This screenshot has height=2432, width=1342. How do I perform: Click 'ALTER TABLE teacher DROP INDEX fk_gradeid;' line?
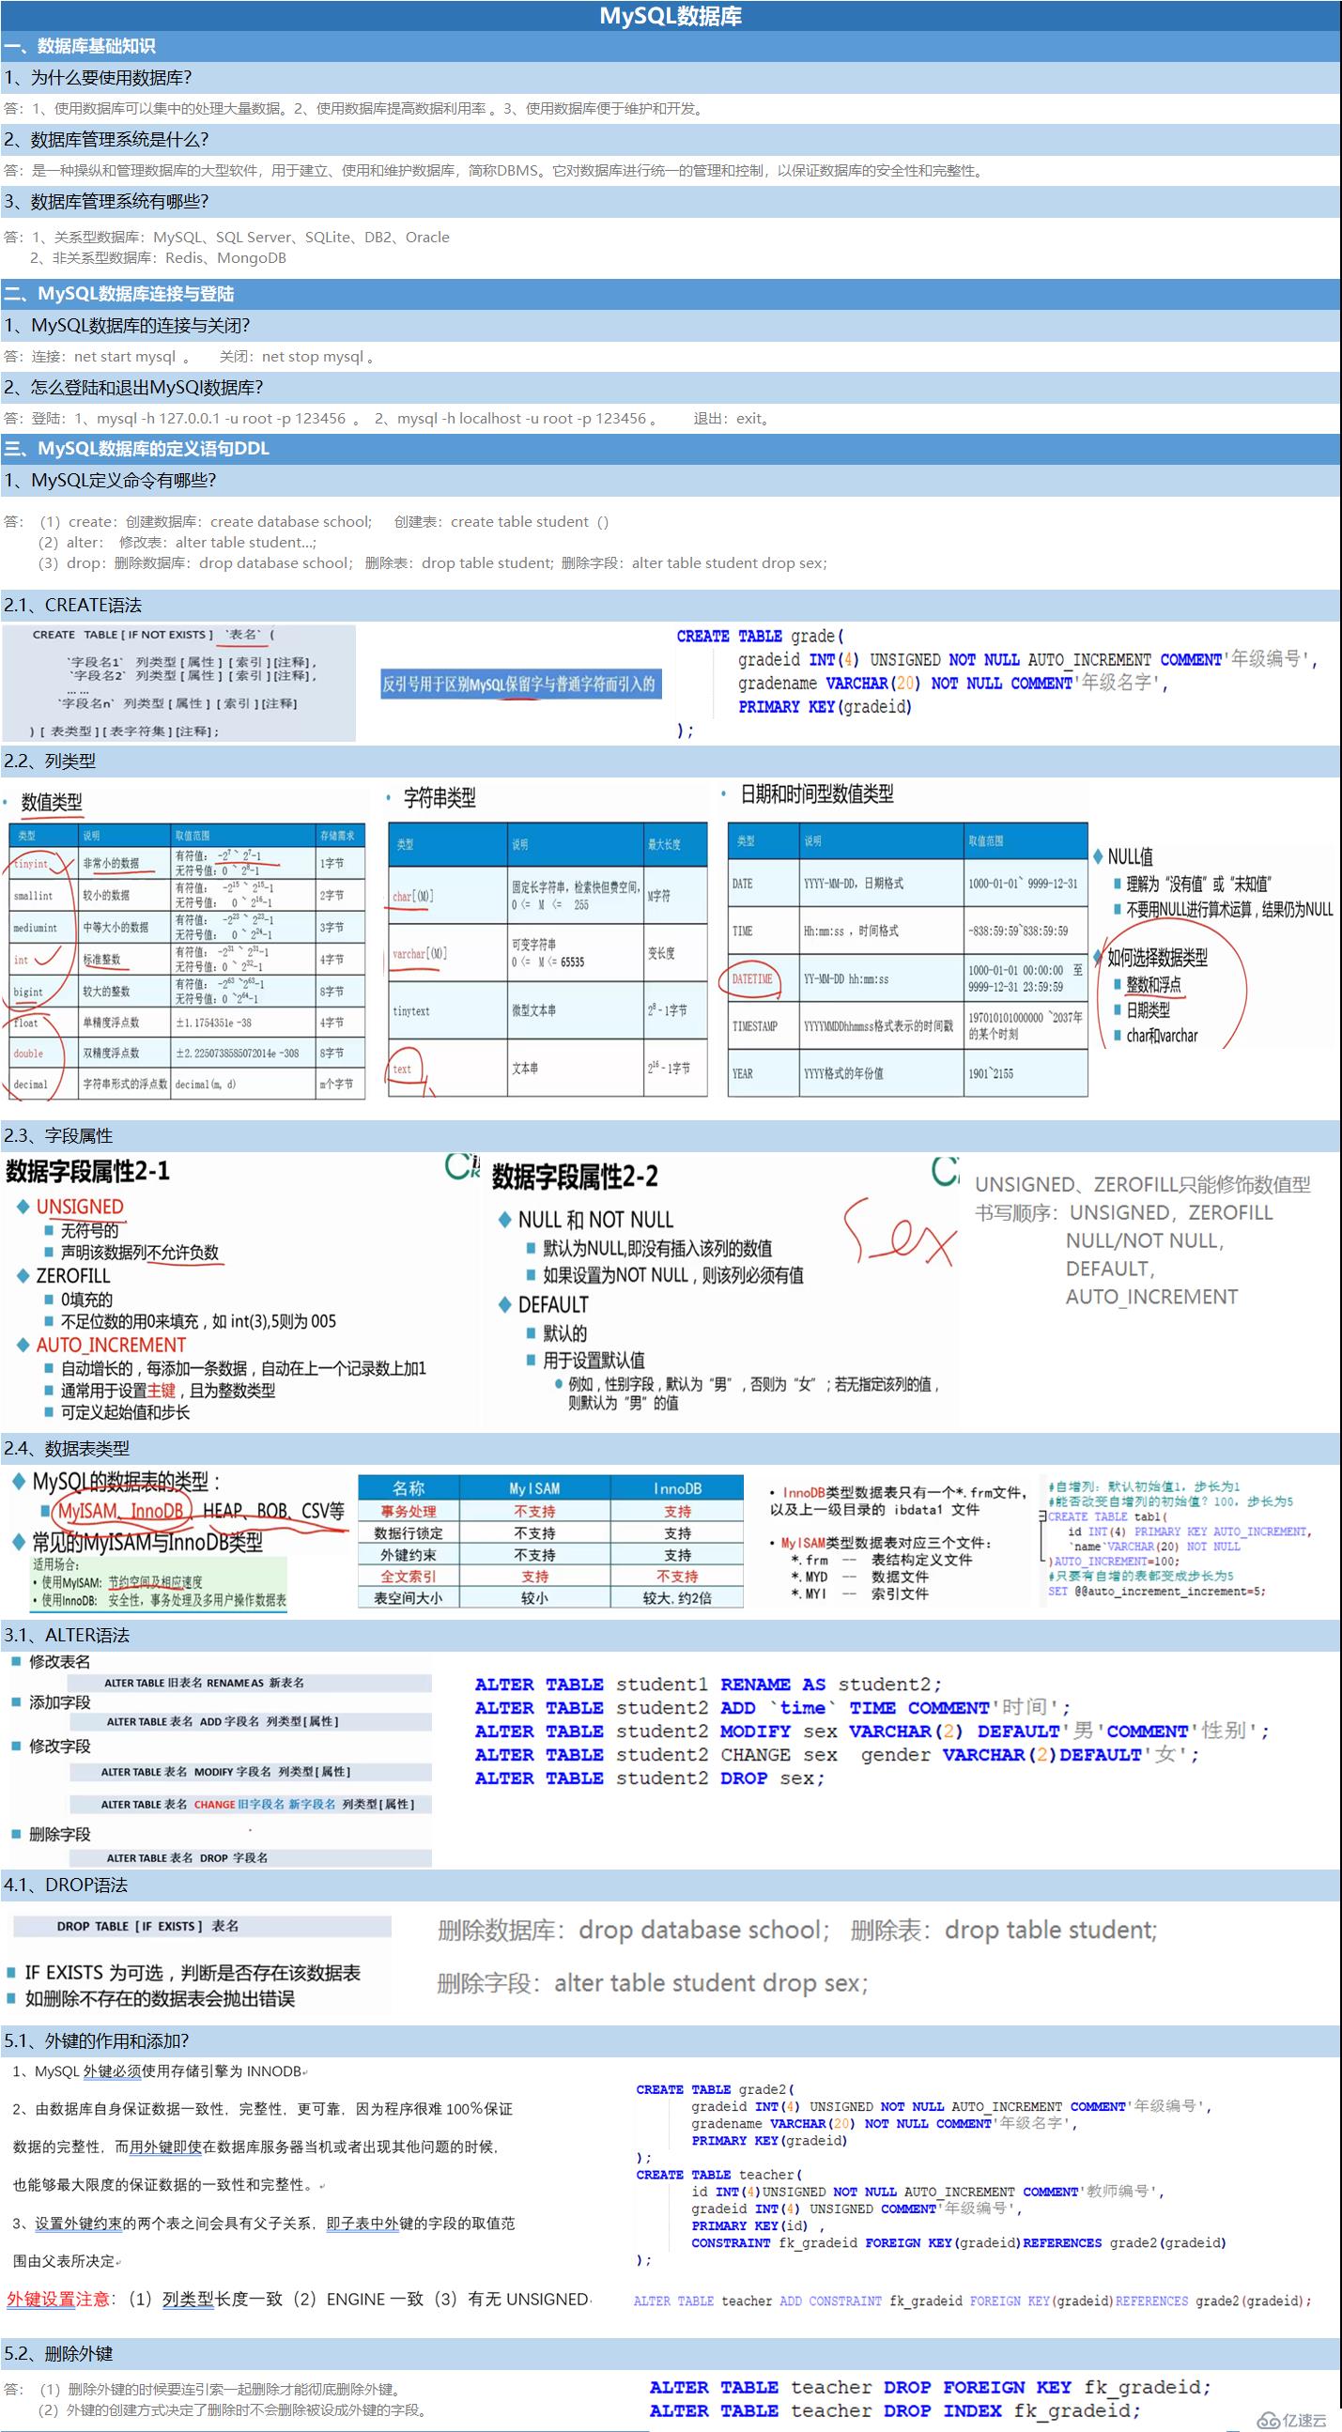coord(894,2411)
